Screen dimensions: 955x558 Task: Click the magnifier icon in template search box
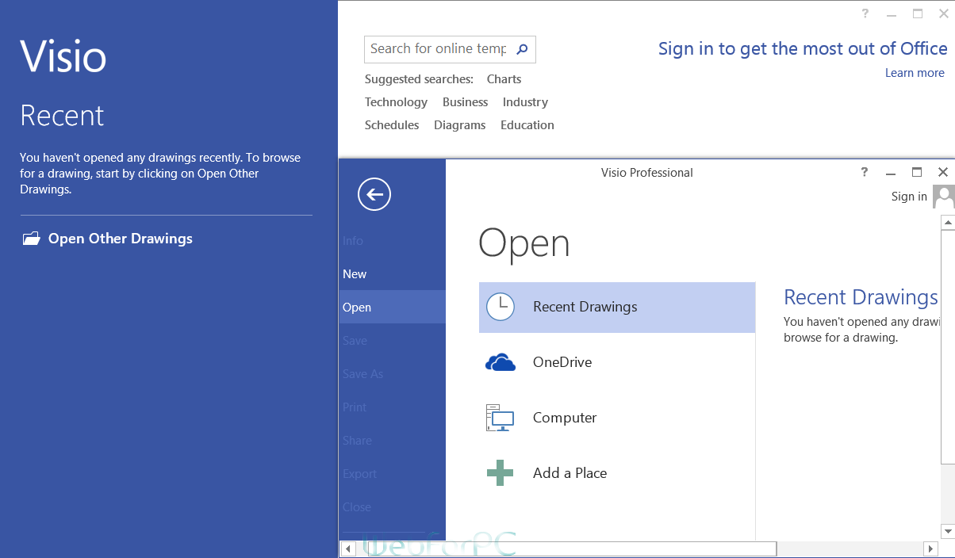tap(522, 49)
